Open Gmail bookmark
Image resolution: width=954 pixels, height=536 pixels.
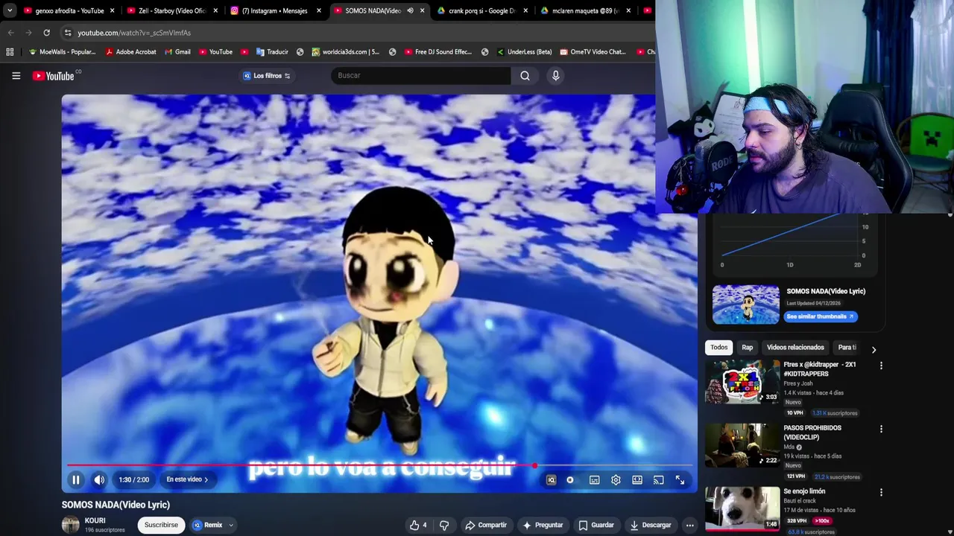(x=177, y=52)
